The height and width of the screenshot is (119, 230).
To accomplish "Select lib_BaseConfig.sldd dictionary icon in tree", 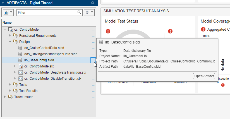I will click(x=20, y=60).
